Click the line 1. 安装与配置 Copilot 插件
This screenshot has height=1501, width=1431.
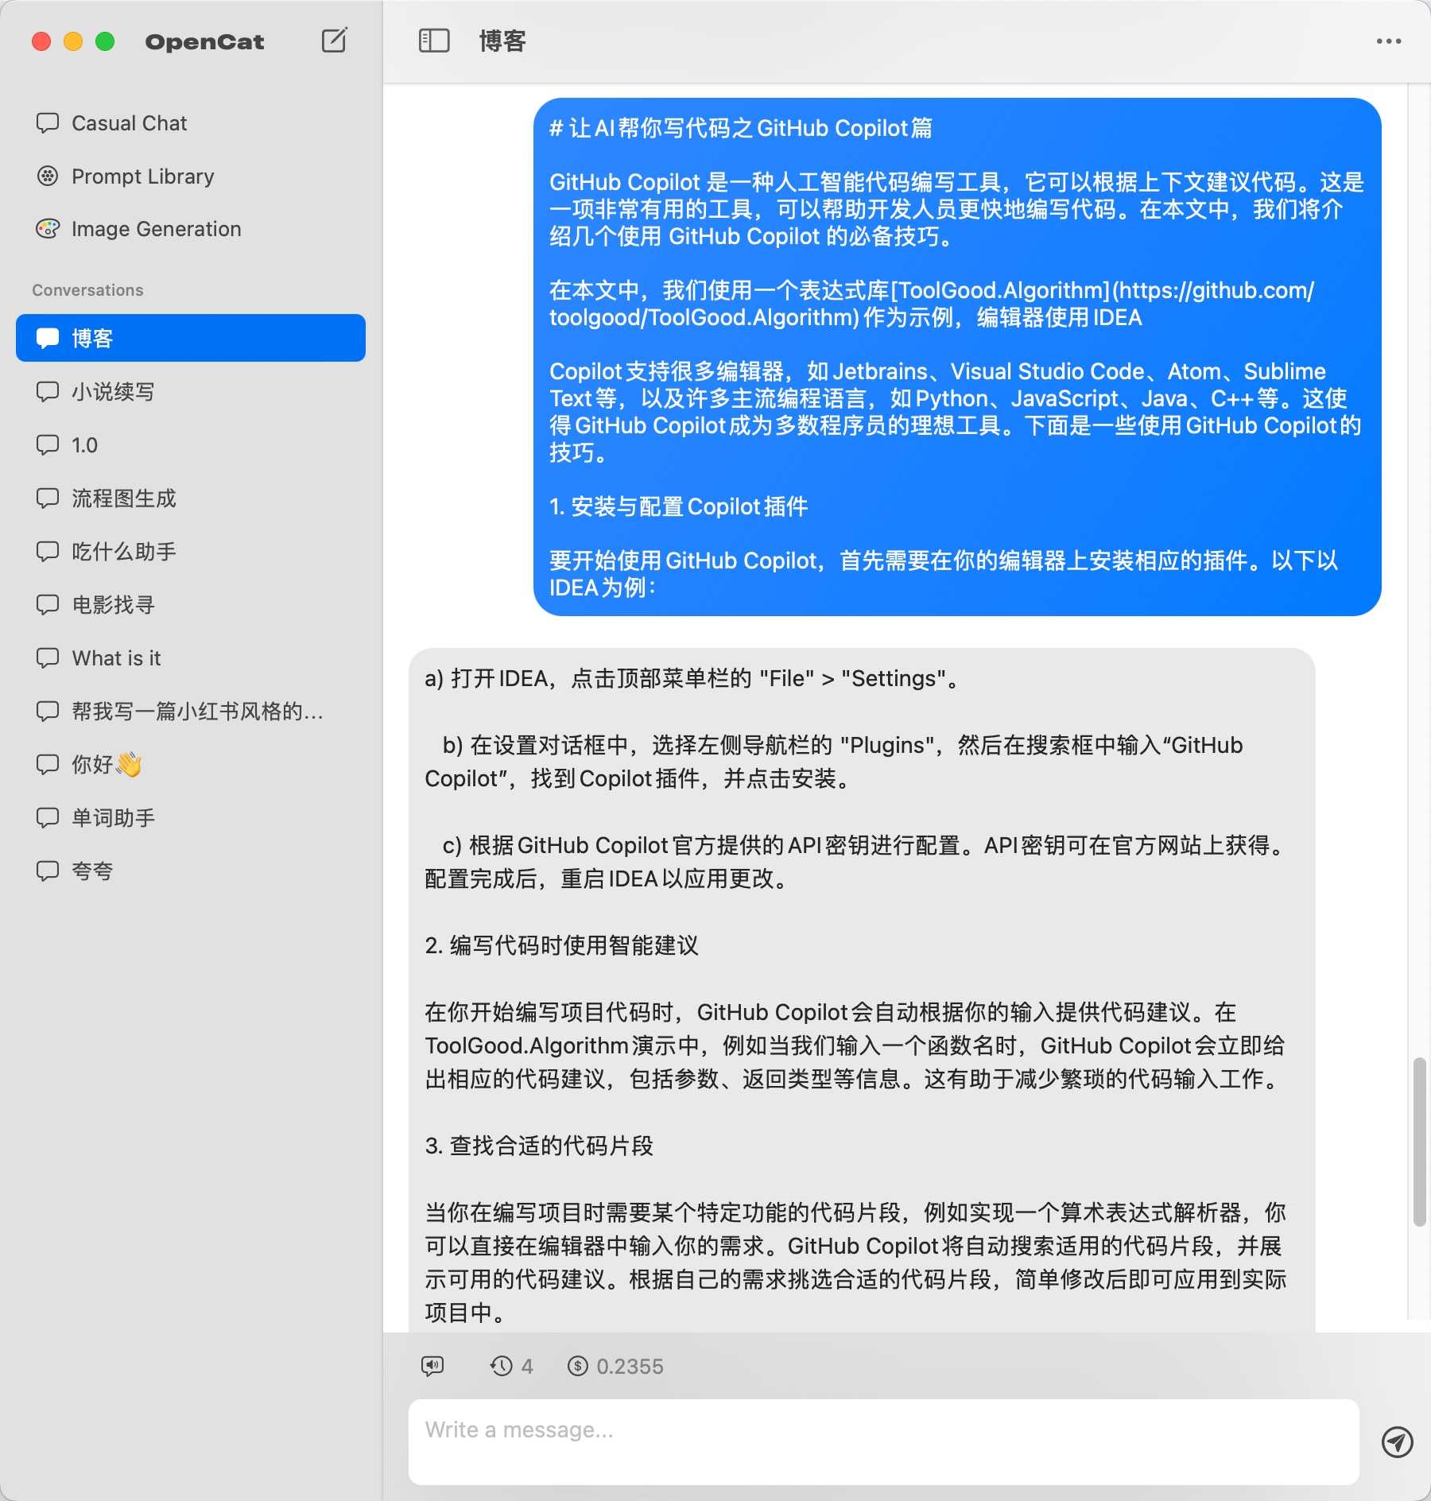(x=678, y=506)
